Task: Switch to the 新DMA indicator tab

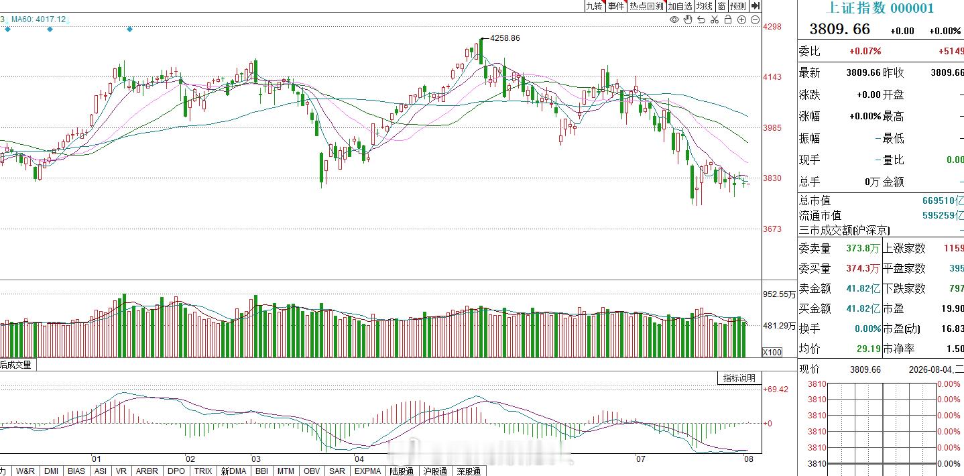Action: (233, 471)
